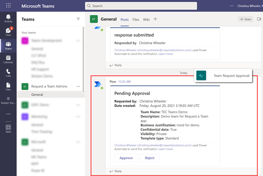This screenshot has height=176, width=263.
Task: Click the 'Confidential data: True' line
Action: pyautogui.click(x=158, y=129)
